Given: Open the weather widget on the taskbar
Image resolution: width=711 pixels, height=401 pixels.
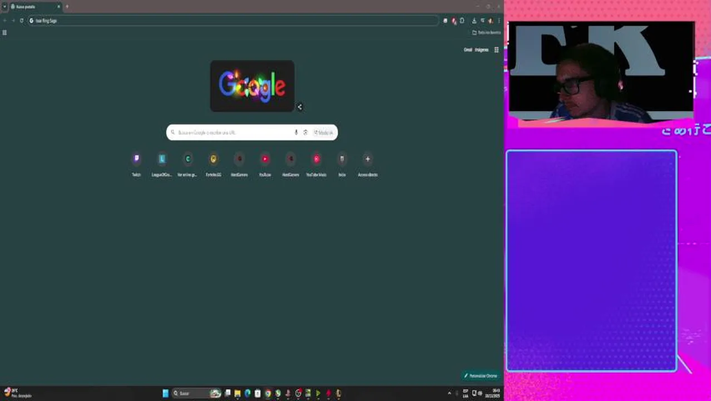Looking at the screenshot, I should point(18,393).
